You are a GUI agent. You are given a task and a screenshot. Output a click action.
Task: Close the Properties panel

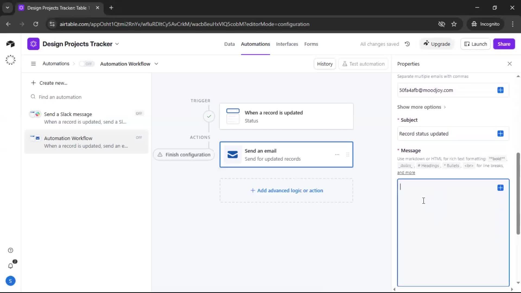point(509,64)
